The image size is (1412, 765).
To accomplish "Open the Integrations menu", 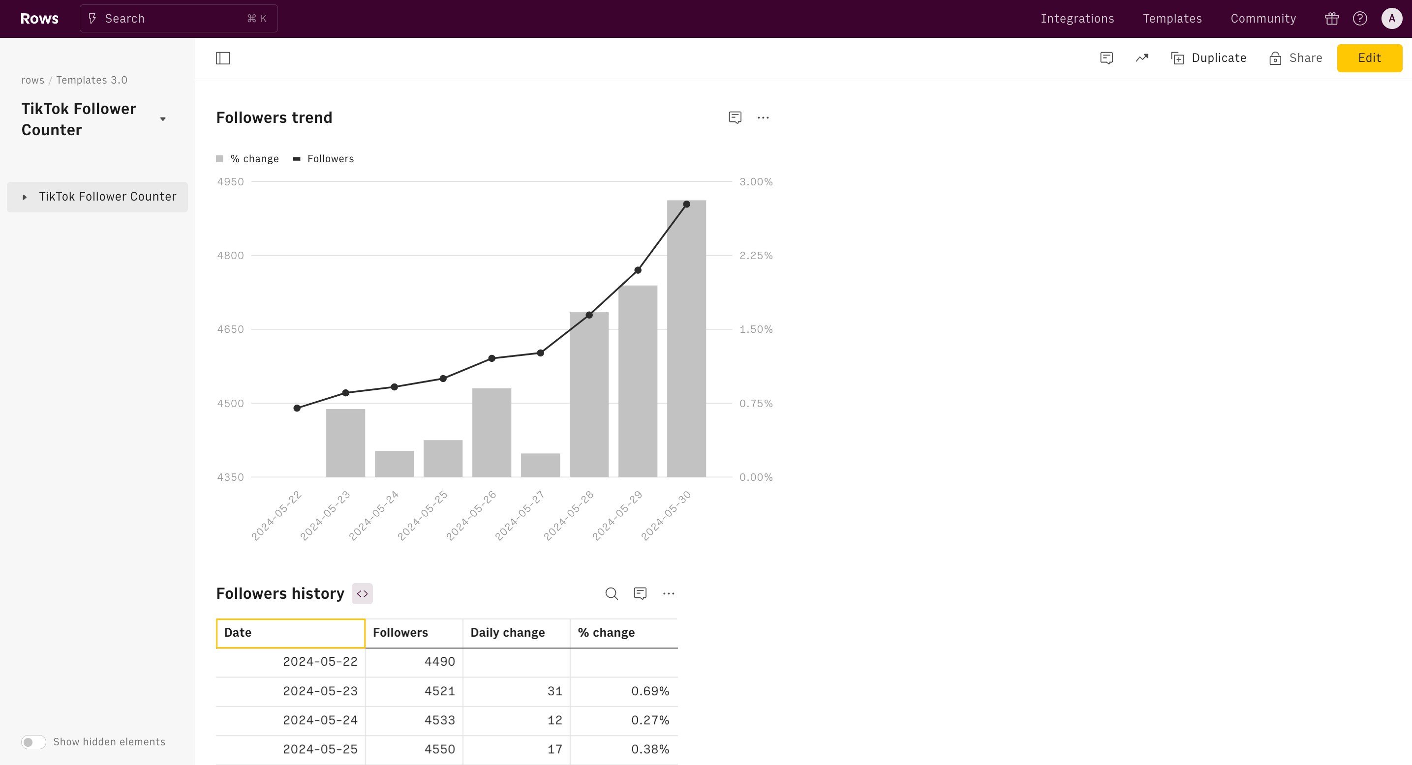I will pyautogui.click(x=1077, y=19).
